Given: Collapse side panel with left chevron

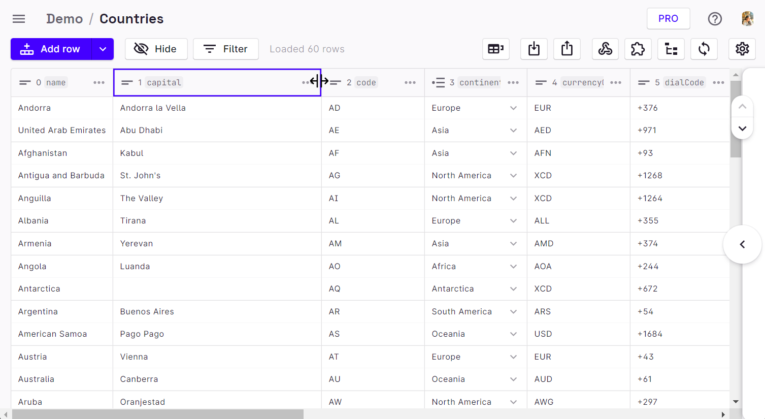Looking at the screenshot, I should [742, 244].
